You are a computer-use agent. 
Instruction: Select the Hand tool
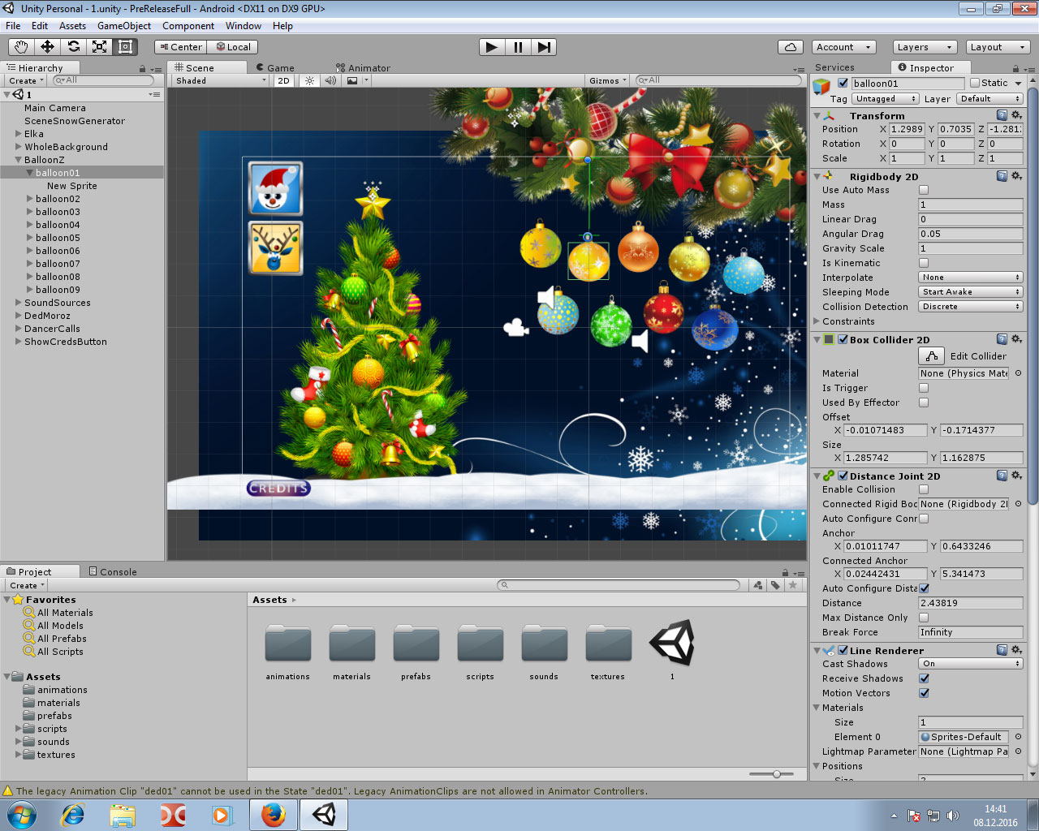click(x=21, y=47)
